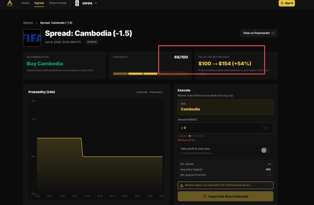Click the Avg entry 65¢ value
Image resolution: width=314 pixels, height=205 pixels.
coord(268,169)
